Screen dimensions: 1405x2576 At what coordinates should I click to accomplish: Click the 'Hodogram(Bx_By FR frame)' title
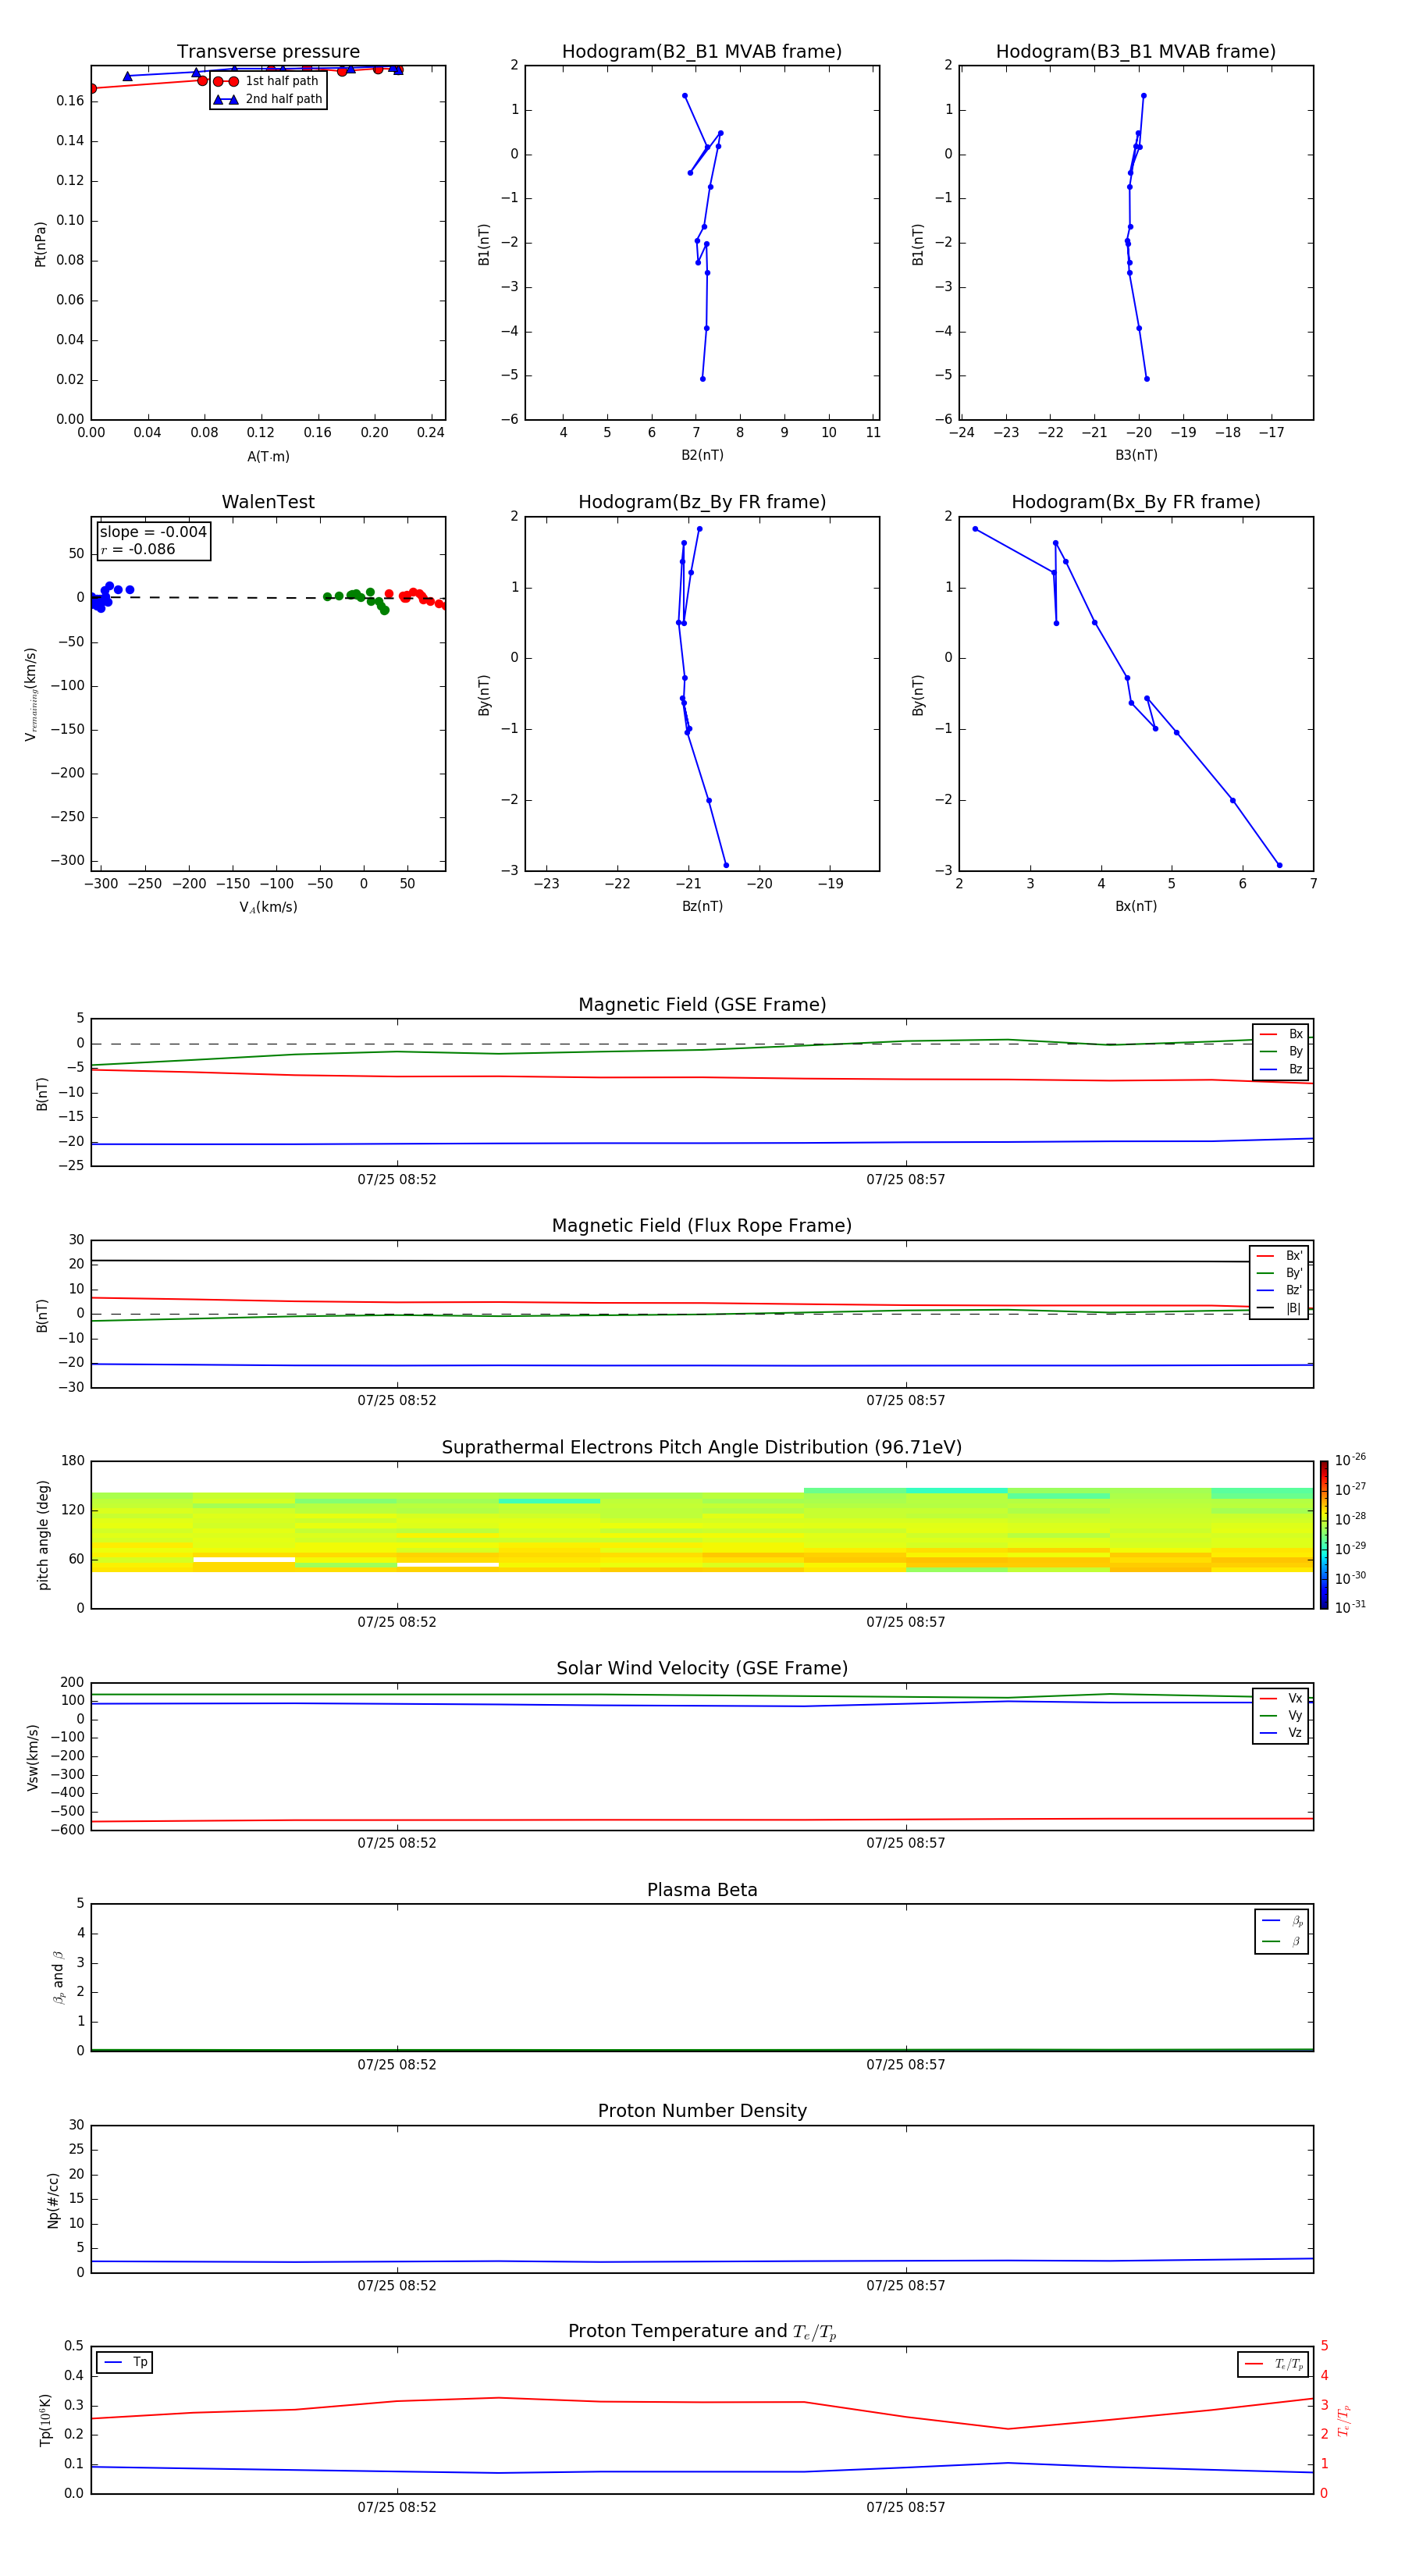pyautogui.click(x=1136, y=502)
